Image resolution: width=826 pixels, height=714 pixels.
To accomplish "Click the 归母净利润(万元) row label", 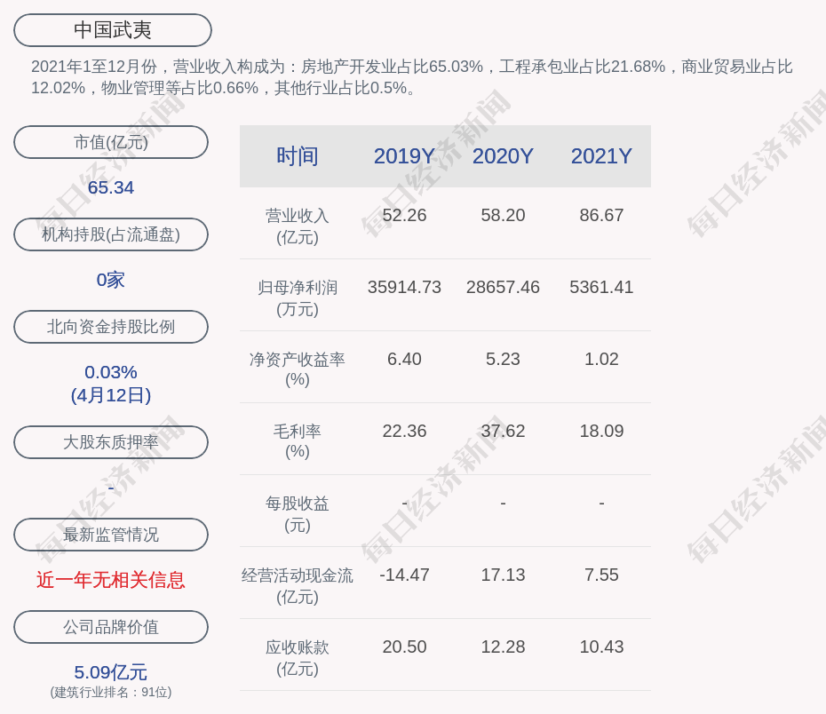I will coord(298,298).
